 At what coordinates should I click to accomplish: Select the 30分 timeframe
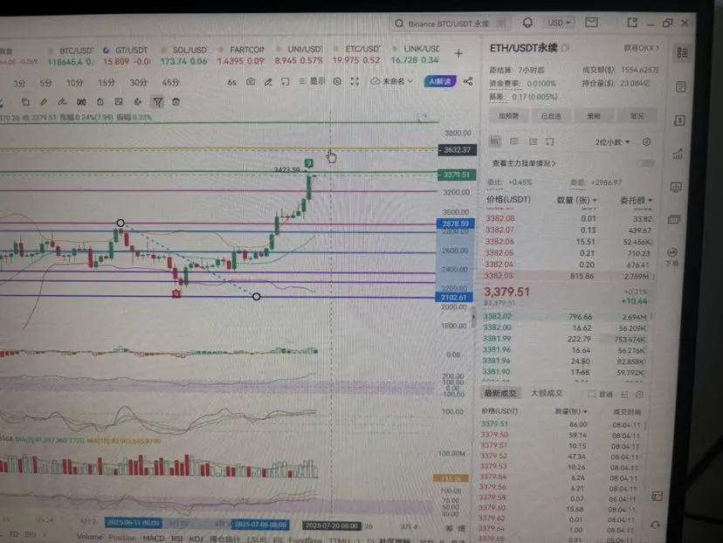[x=138, y=83]
